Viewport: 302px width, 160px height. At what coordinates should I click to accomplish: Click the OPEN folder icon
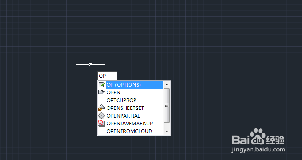point(102,92)
